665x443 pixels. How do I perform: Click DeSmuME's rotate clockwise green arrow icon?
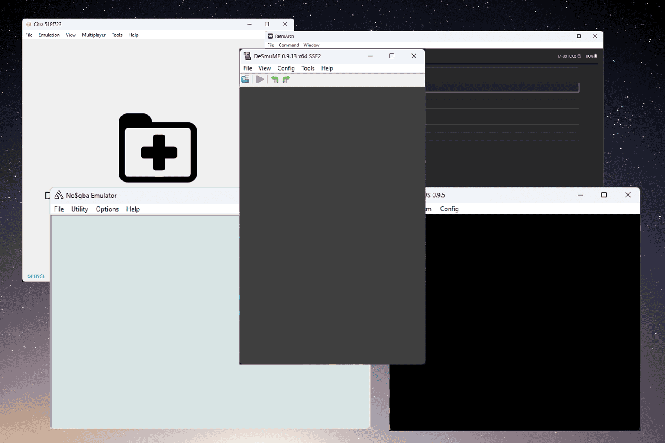(286, 79)
